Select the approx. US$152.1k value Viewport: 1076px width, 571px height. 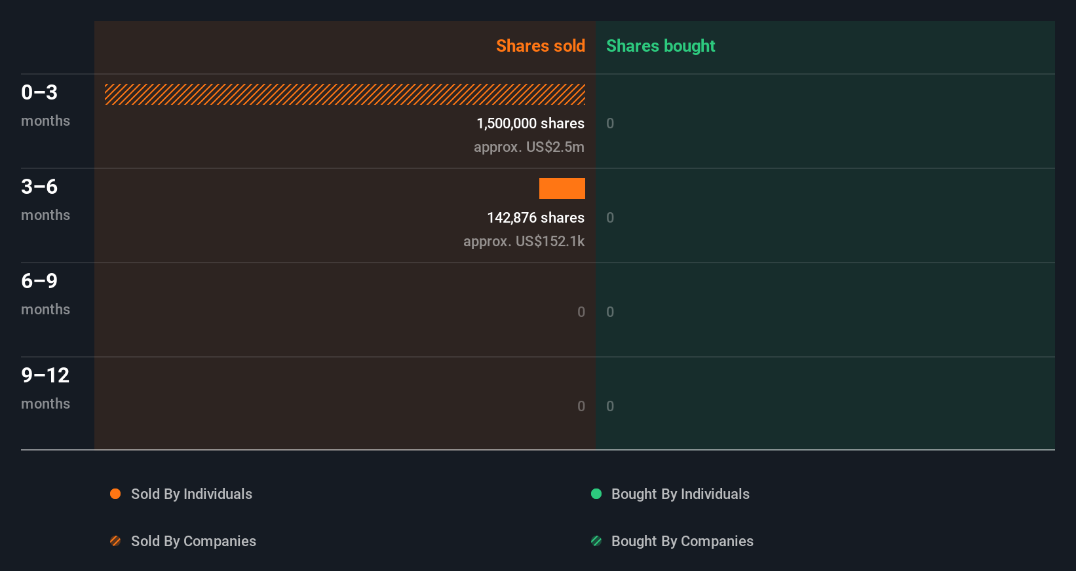pos(524,241)
